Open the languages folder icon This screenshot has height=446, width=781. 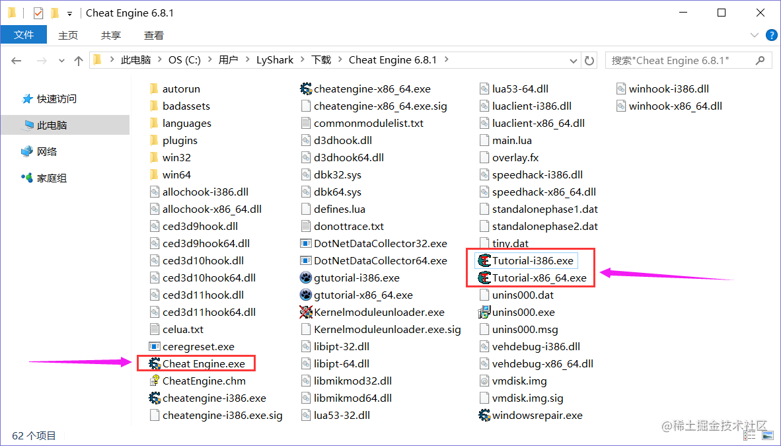[x=154, y=123]
